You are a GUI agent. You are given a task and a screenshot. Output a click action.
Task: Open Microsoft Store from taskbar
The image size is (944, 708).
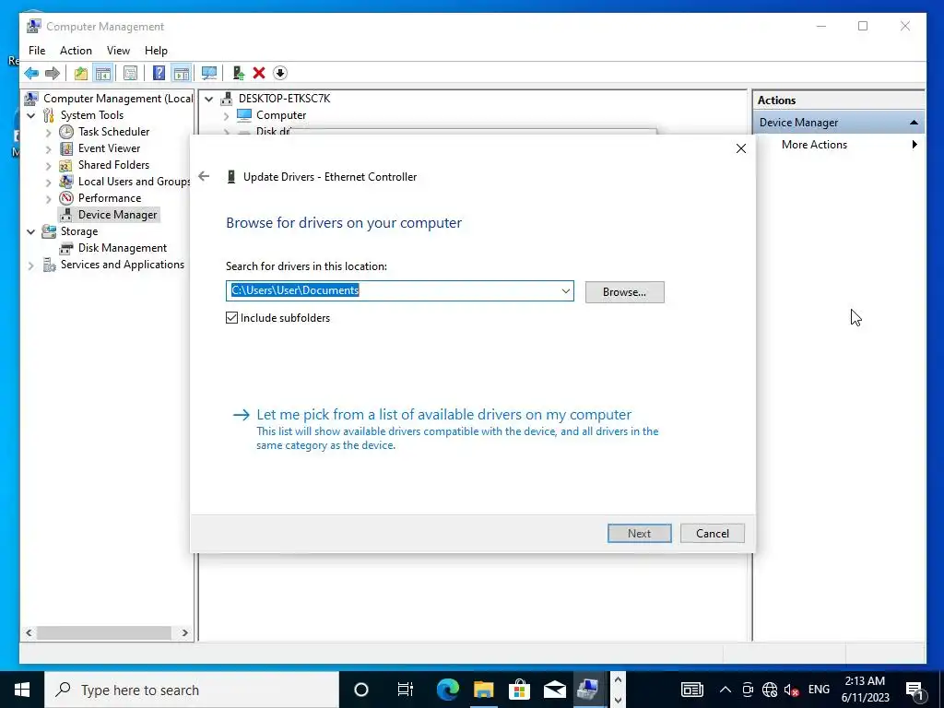pos(519,690)
